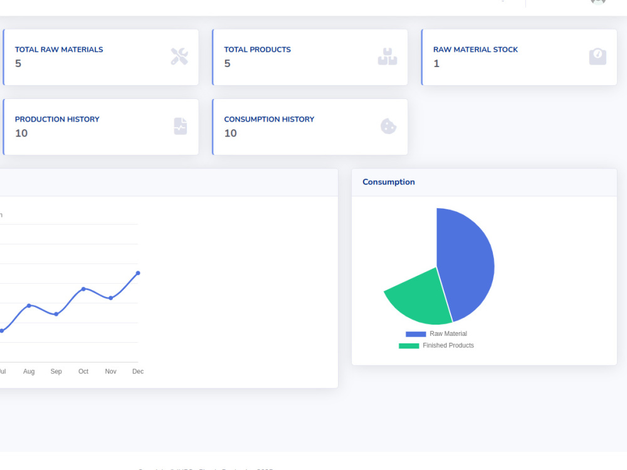This screenshot has width=627, height=470.
Task: Select the Production History count 10
Action: pyautogui.click(x=21, y=133)
